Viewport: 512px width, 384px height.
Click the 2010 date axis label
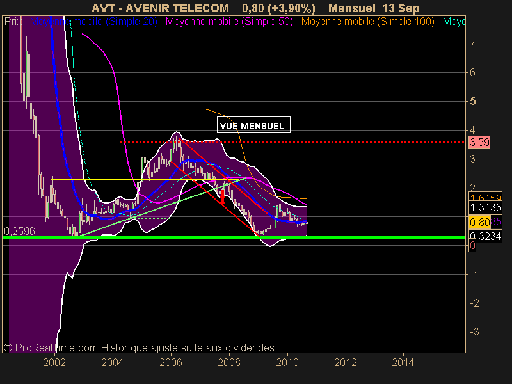click(287, 362)
